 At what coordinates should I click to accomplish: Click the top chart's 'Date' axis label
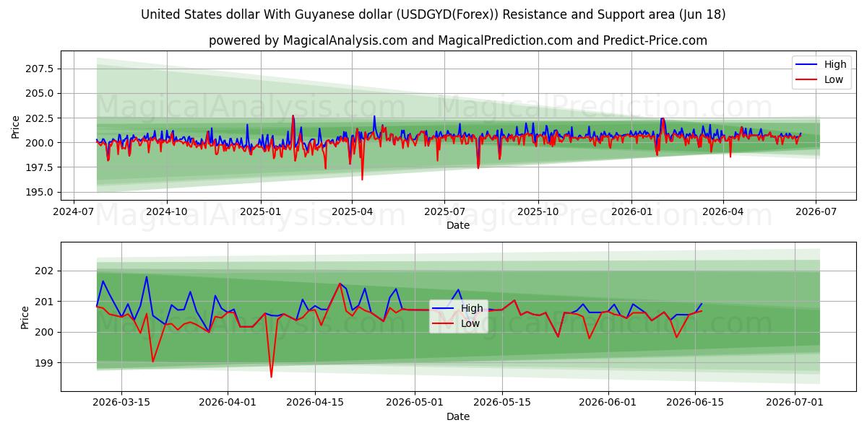point(458,225)
